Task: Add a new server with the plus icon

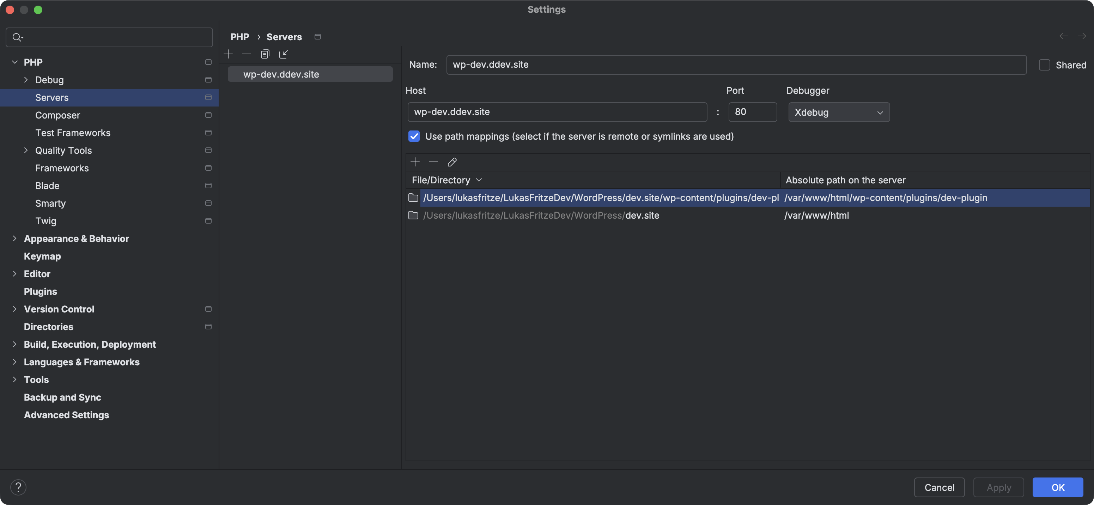Action: click(229, 54)
